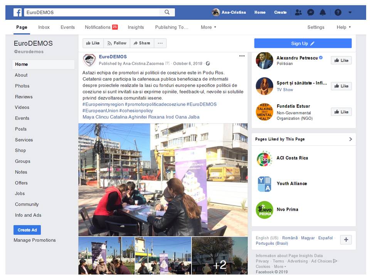Open footer More dropdown
Image resolution: width=370 pixels, height=278 pixels.
coord(280,267)
